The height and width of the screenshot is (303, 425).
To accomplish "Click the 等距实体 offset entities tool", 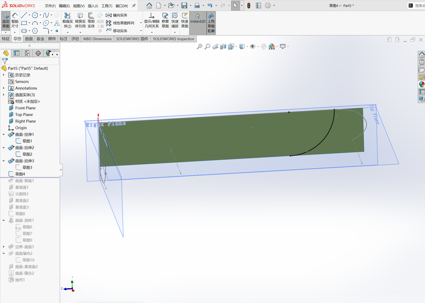I will pos(91,21).
